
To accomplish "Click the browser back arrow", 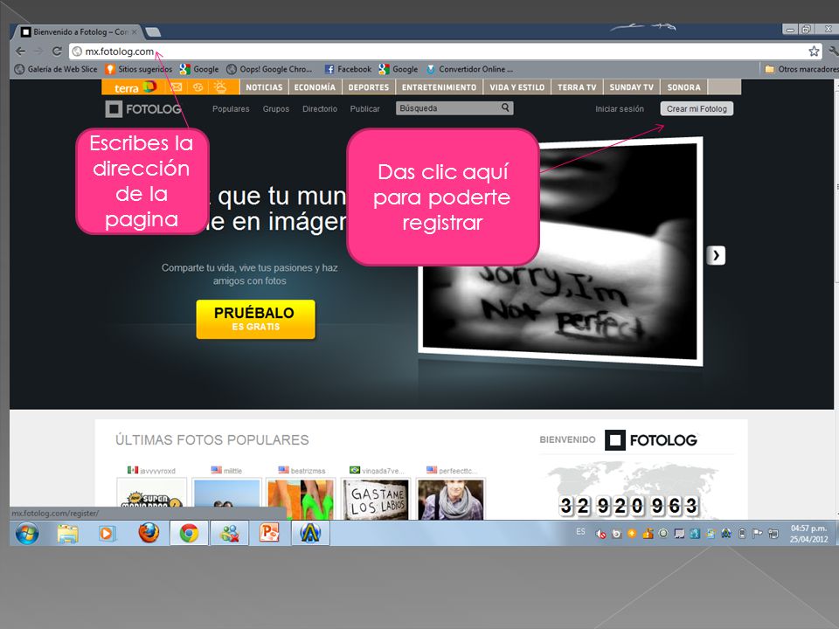I will 20,52.
